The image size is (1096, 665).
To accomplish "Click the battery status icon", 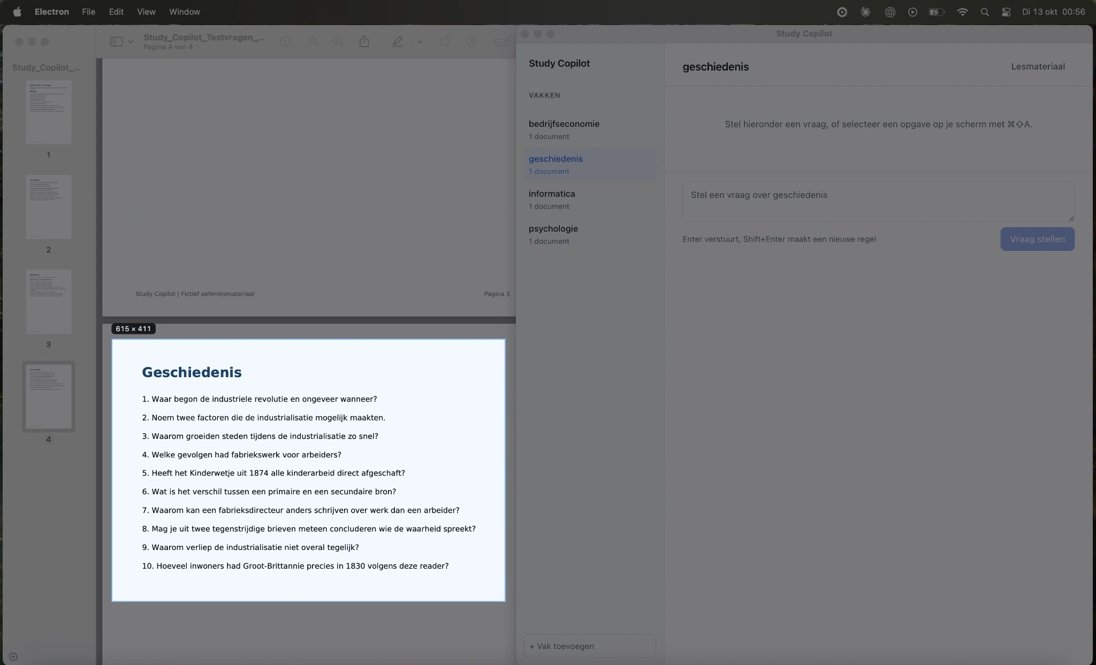I will tap(937, 12).
